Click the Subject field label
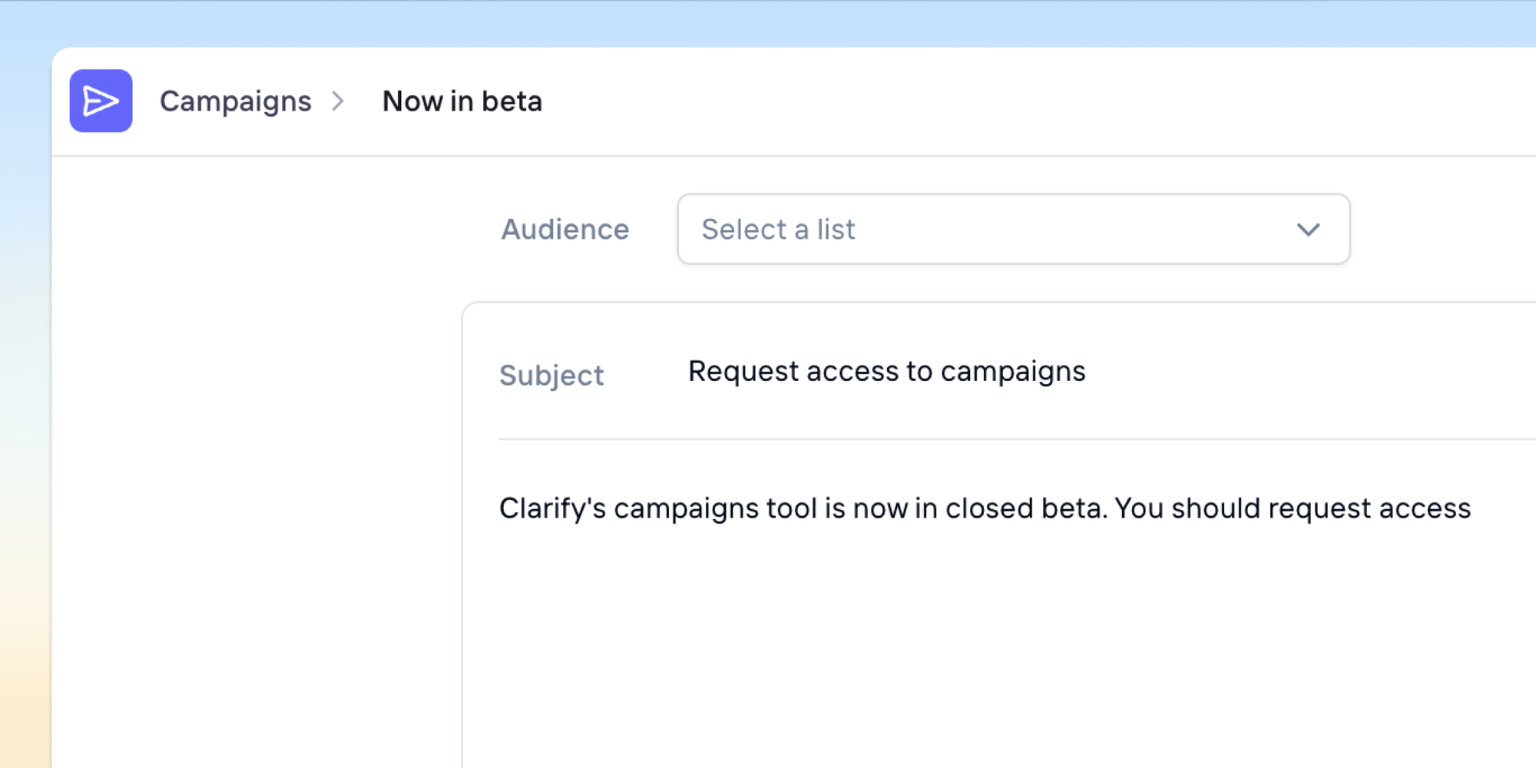 pos(551,376)
